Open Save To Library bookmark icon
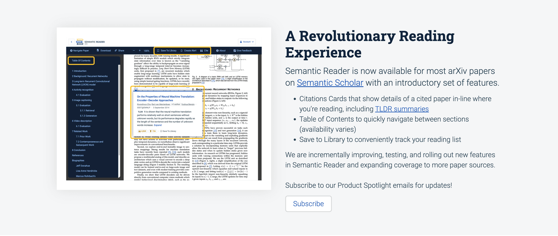This screenshot has height=236, width=558. 158,51
